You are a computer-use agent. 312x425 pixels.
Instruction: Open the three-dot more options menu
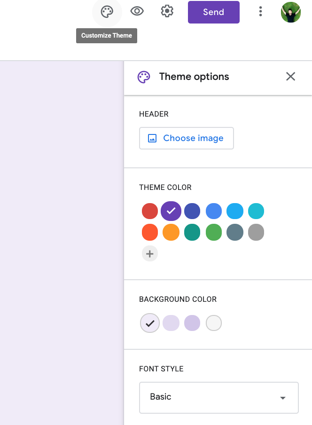tap(260, 12)
